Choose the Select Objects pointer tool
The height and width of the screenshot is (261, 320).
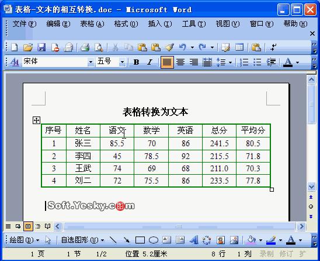coord(48,240)
